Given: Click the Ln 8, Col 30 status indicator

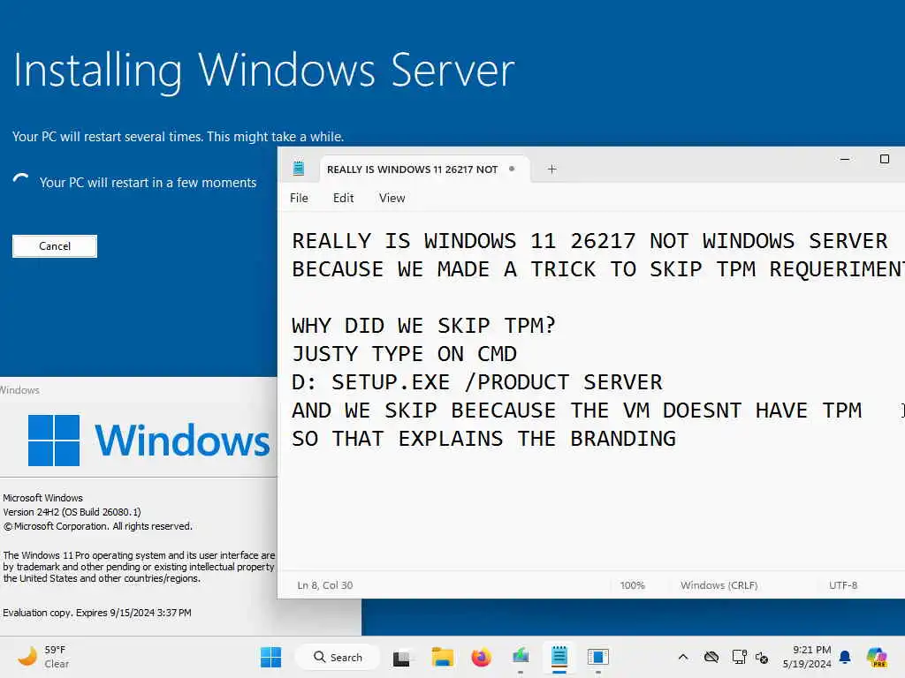Looking at the screenshot, I should pos(325,585).
